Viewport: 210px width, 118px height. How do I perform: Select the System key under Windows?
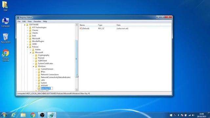click(44, 83)
